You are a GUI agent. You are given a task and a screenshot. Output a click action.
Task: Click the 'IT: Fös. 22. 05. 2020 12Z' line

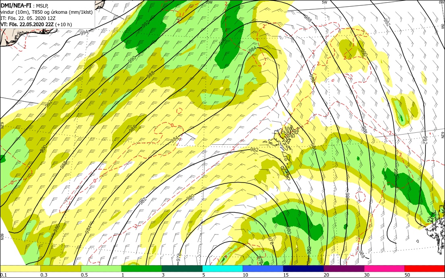28,18
